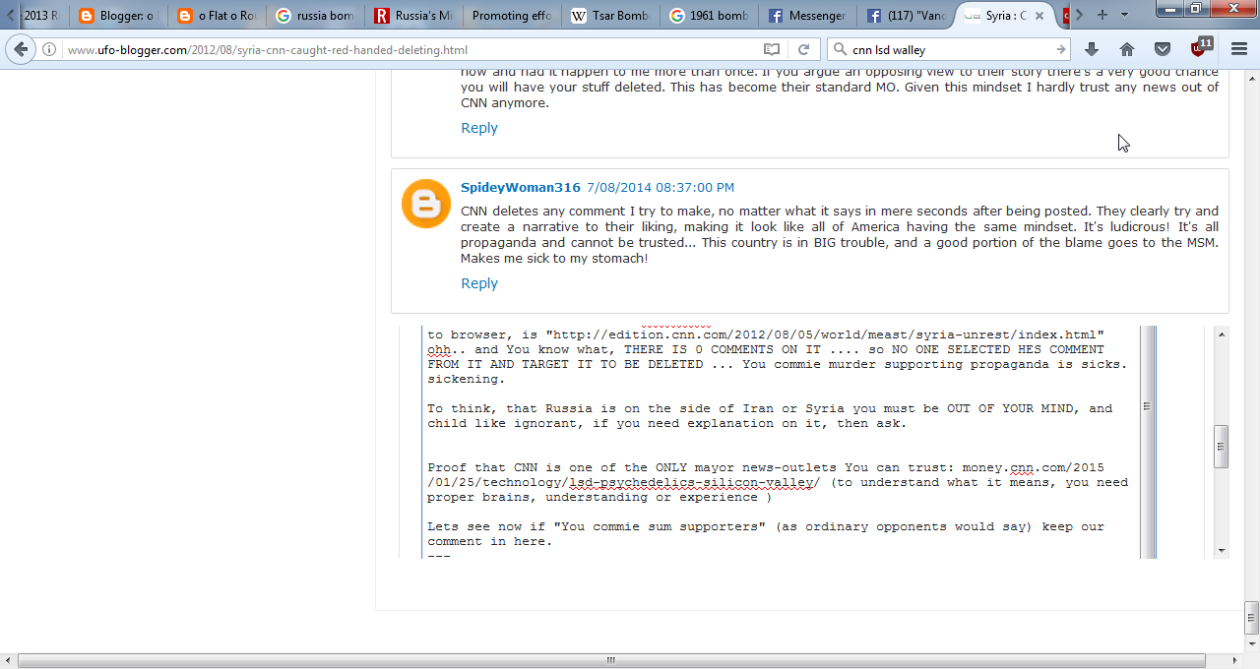
Task: Focus the search box containing 'cnn lsd walley'
Action: (x=950, y=49)
